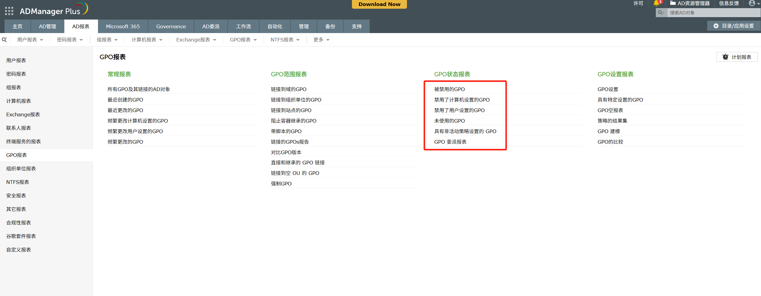Click the report search magnifier icon
This screenshot has width=761, height=296.
(x=5, y=40)
